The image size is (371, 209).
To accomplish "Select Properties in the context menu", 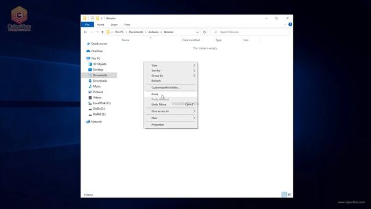I will pyautogui.click(x=170, y=125).
